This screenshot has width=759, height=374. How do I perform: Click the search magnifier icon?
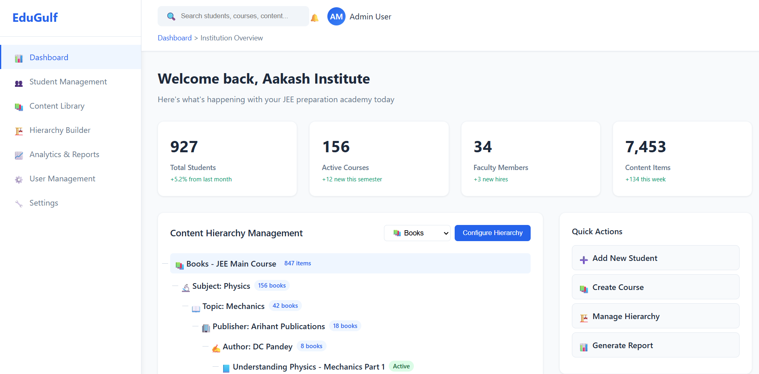[x=171, y=16]
